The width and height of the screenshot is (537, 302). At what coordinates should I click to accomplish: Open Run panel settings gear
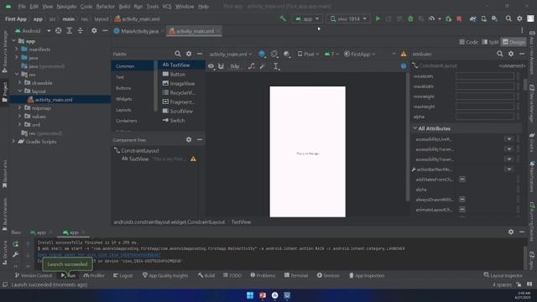(x=511, y=232)
